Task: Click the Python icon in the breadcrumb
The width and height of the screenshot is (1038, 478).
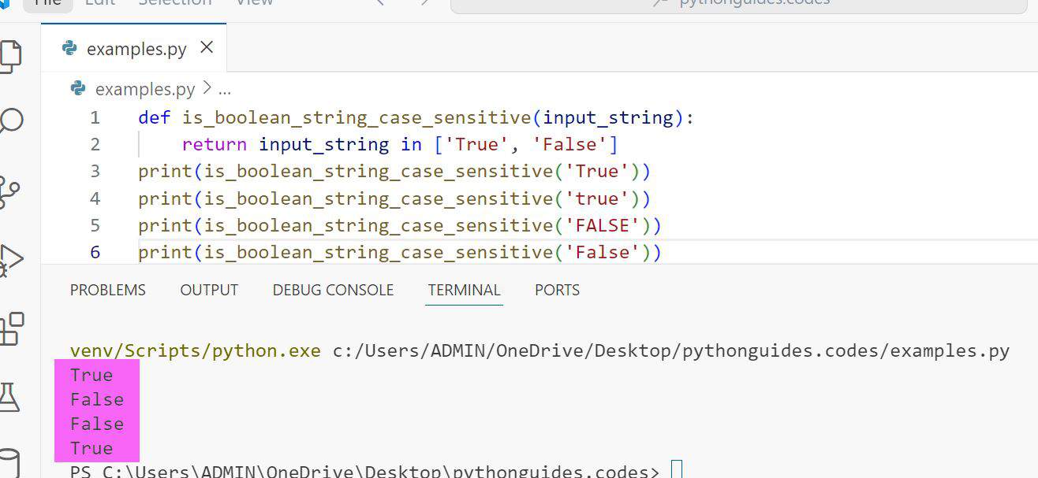Action: (78, 88)
